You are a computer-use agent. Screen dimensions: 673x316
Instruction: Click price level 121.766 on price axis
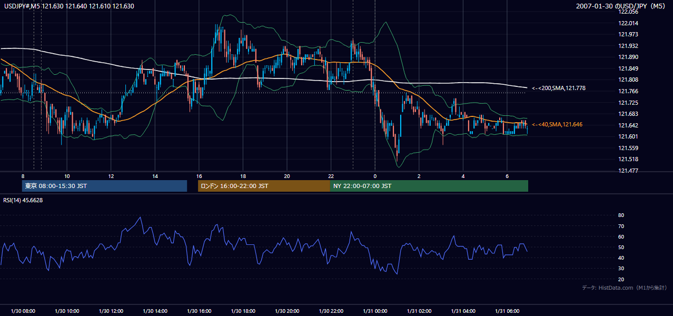tap(629, 91)
